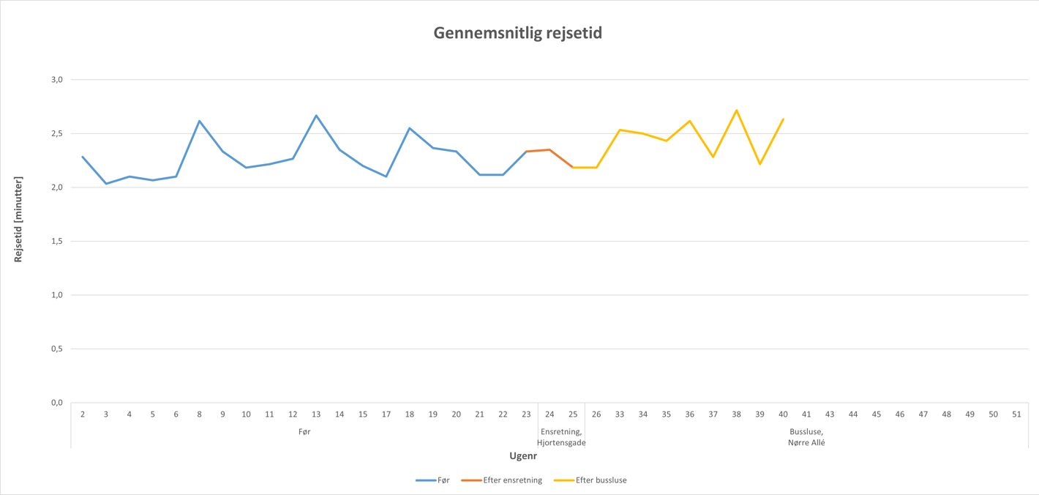This screenshot has height=495, width=1039.
Task: Click week 51 on the horizontal axis
Action: tap(1016, 414)
